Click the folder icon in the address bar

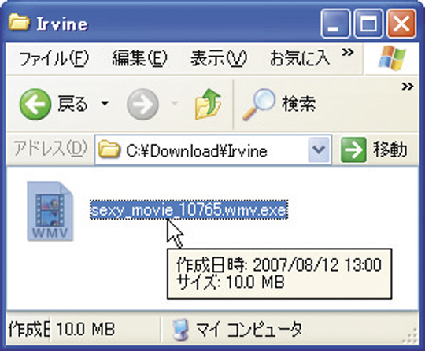pyautogui.click(x=109, y=150)
